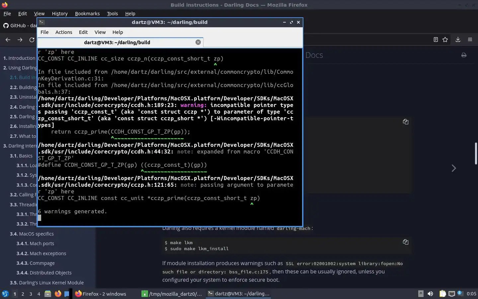Viewport: 478px width, 299px height.
Task: Click the terminal window title icon
Action: [42, 22]
